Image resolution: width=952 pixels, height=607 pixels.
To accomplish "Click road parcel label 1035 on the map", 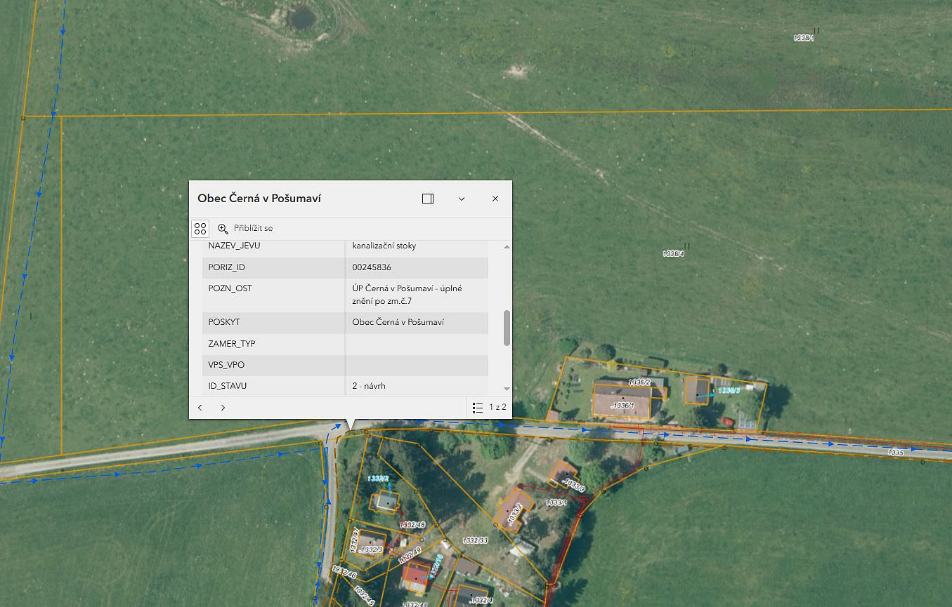I will coord(895,453).
